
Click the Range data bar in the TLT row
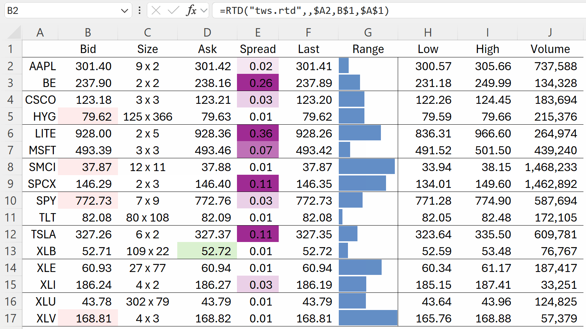pos(341,217)
